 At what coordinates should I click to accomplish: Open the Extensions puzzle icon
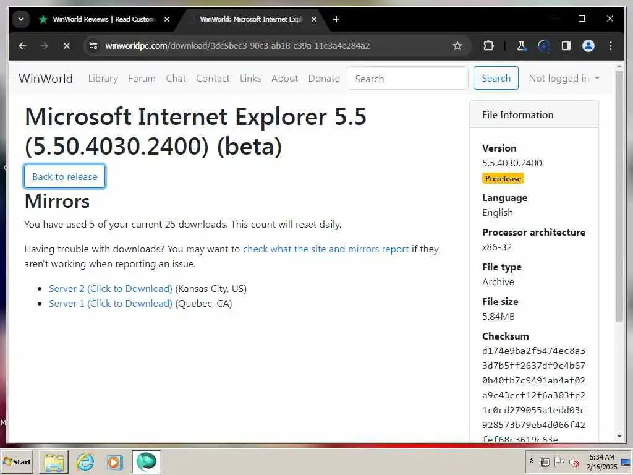click(x=488, y=46)
